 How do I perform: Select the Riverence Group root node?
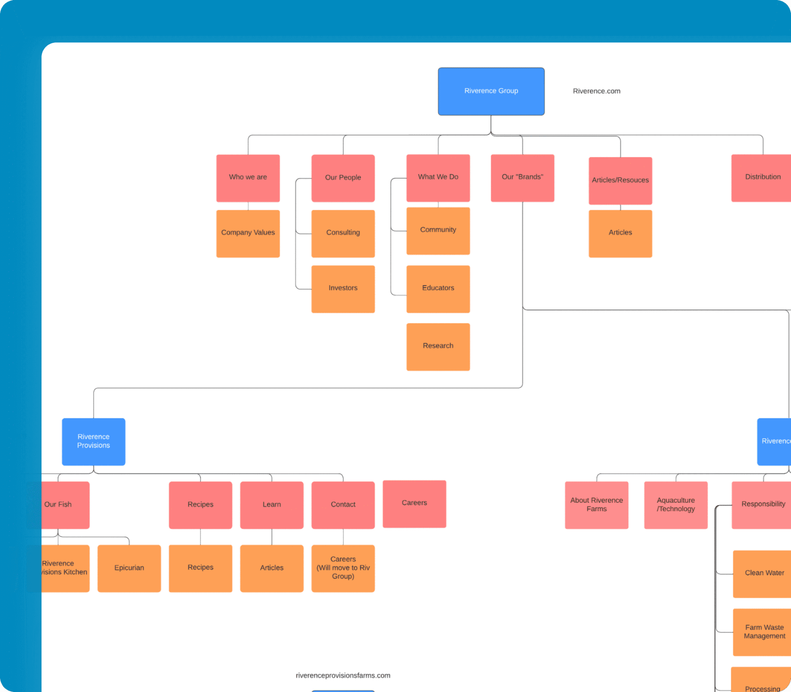(x=491, y=91)
